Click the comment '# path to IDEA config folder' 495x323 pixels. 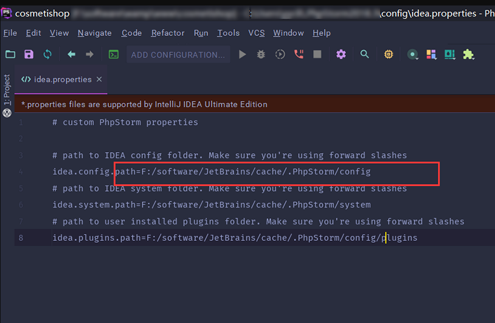point(126,155)
